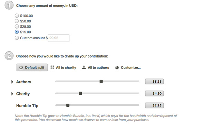Image resolution: width=214 pixels, height=125 pixels.
Task: Click the charity icon beside All to charity
Action: [52, 67]
